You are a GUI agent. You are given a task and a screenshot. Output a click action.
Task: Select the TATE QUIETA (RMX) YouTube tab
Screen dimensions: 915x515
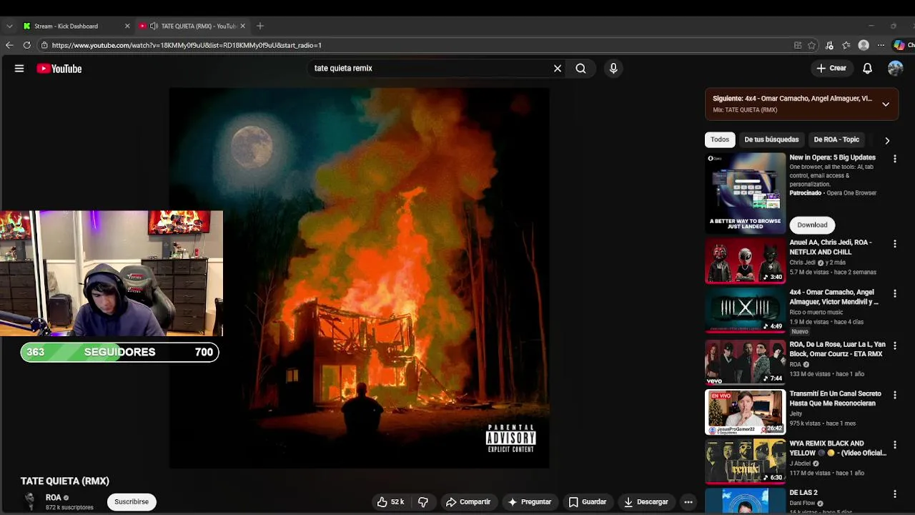coord(192,26)
